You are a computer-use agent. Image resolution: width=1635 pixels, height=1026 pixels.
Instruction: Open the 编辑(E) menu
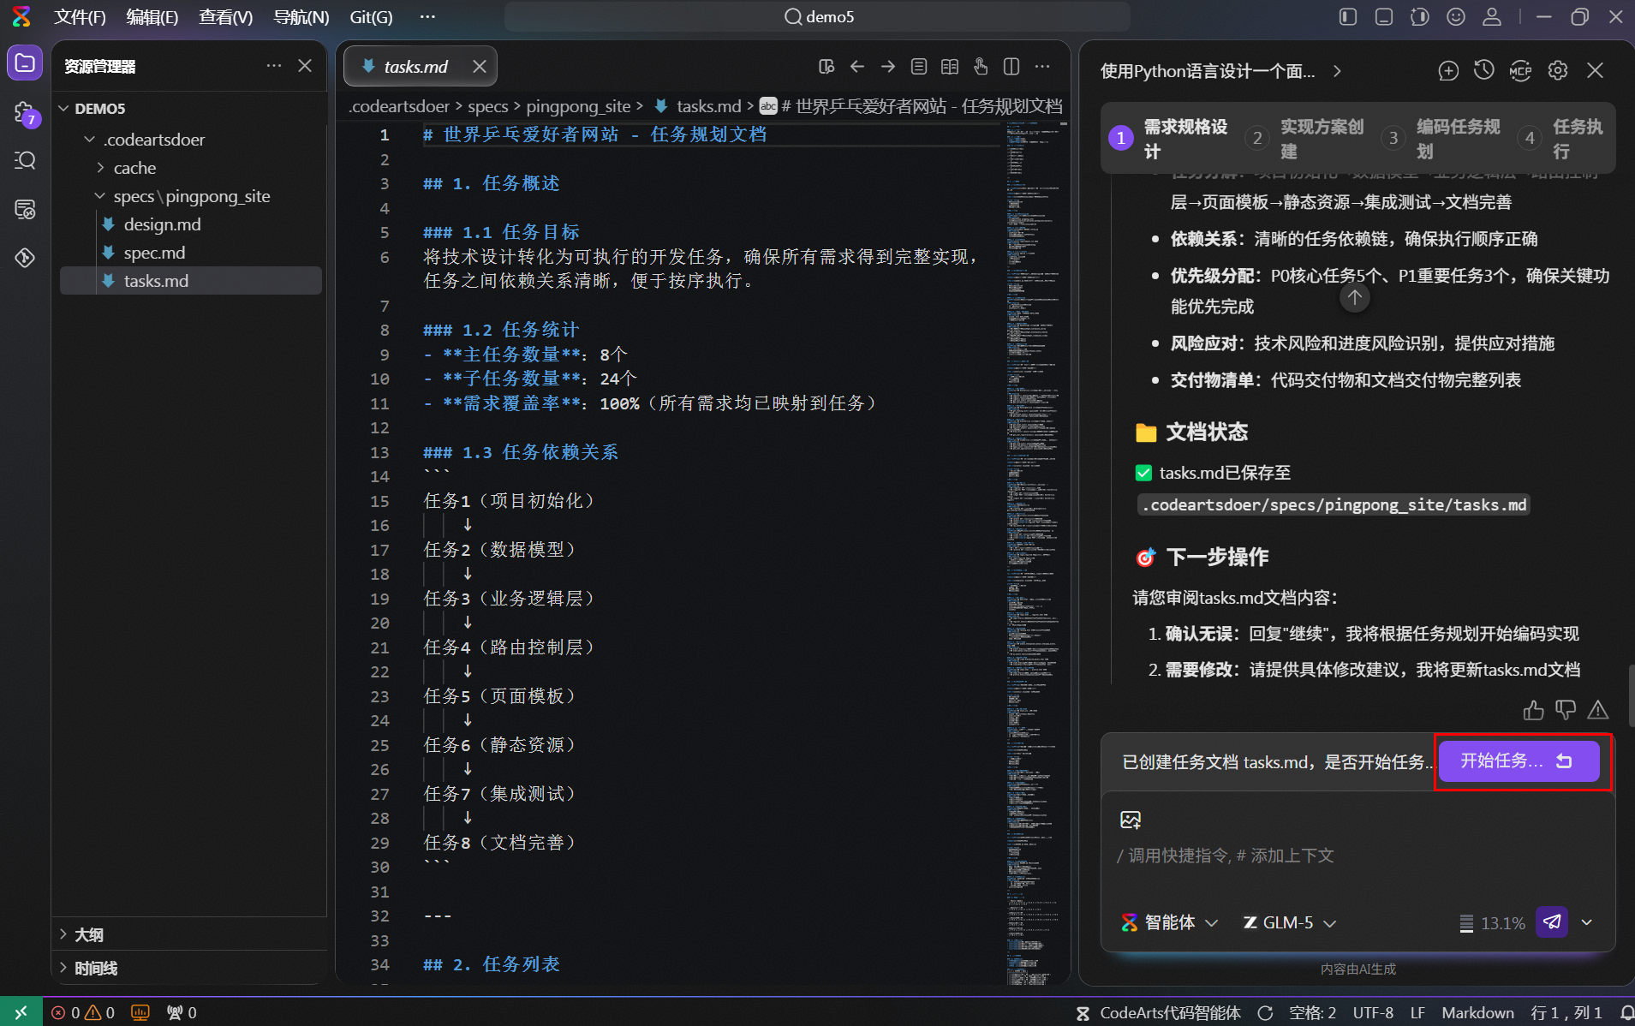(x=152, y=17)
